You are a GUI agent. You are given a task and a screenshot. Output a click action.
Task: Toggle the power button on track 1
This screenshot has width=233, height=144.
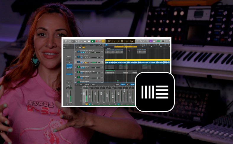coord(81,53)
